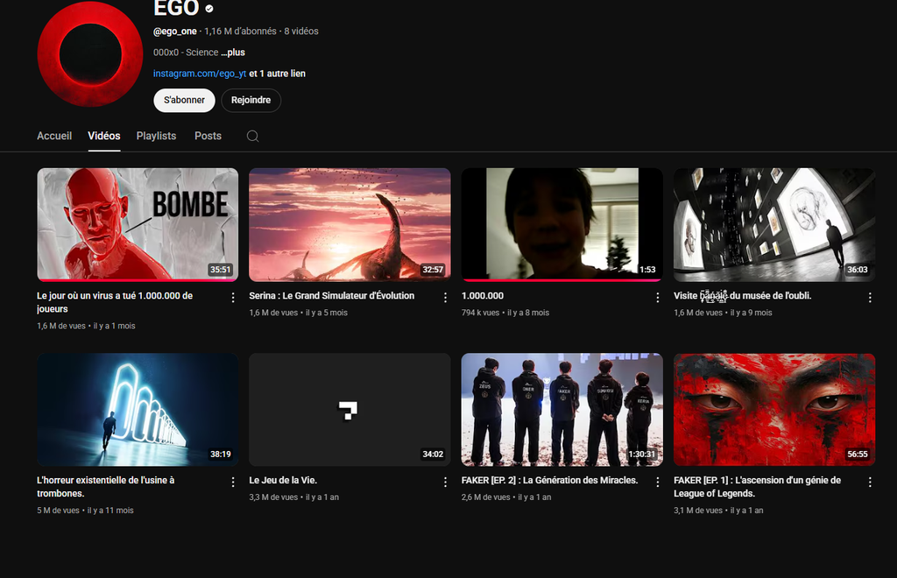The image size is (897, 578).
Task: Open options menu for '1.000.000' video
Action: (657, 298)
